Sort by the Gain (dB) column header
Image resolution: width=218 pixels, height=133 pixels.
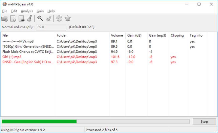click(x=137, y=35)
